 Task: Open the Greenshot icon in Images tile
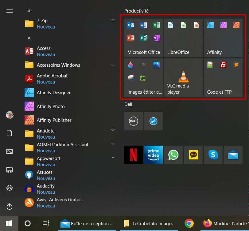143,78
